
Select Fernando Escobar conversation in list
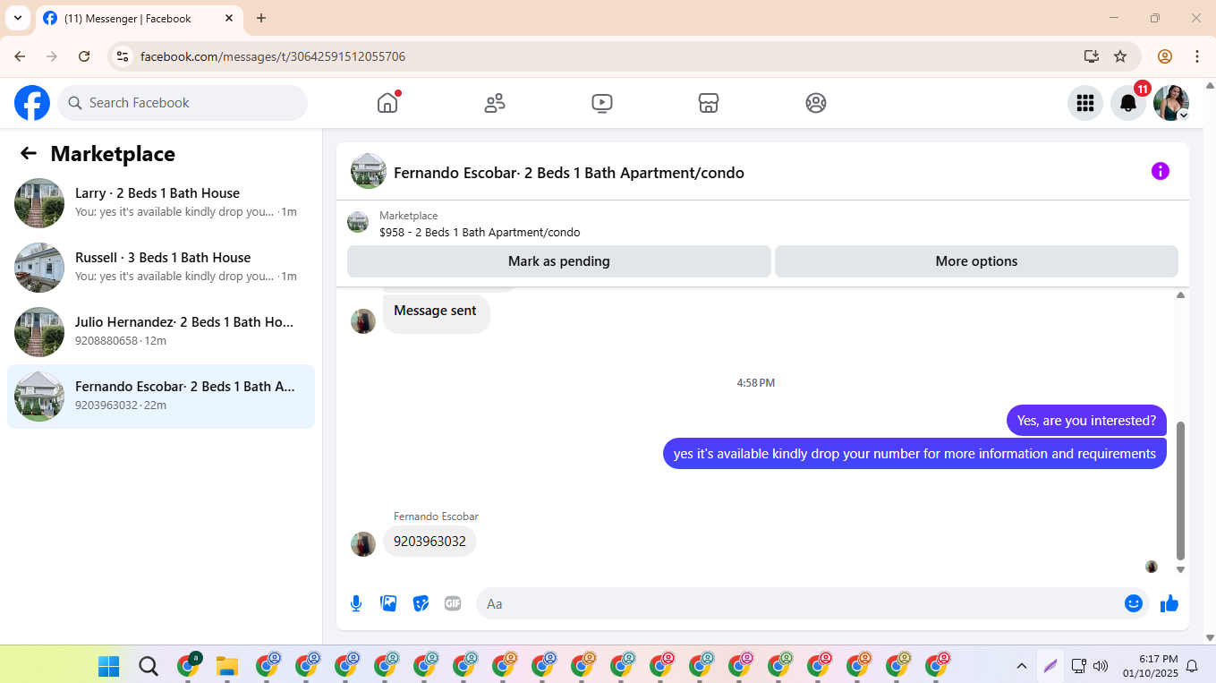click(x=161, y=397)
